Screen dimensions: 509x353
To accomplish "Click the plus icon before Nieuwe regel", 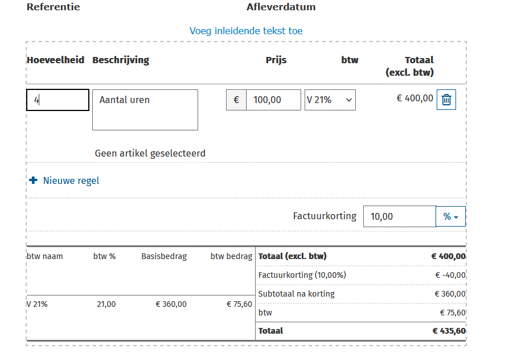I will pyautogui.click(x=34, y=180).
